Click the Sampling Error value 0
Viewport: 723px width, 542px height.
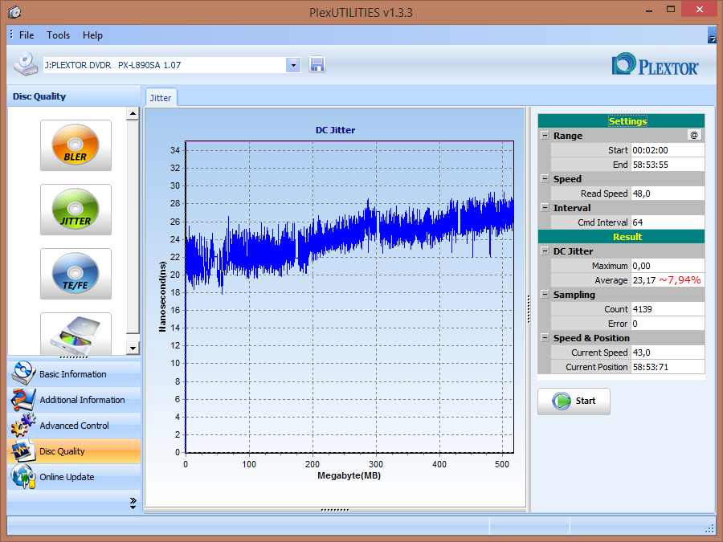coord(668,324)
